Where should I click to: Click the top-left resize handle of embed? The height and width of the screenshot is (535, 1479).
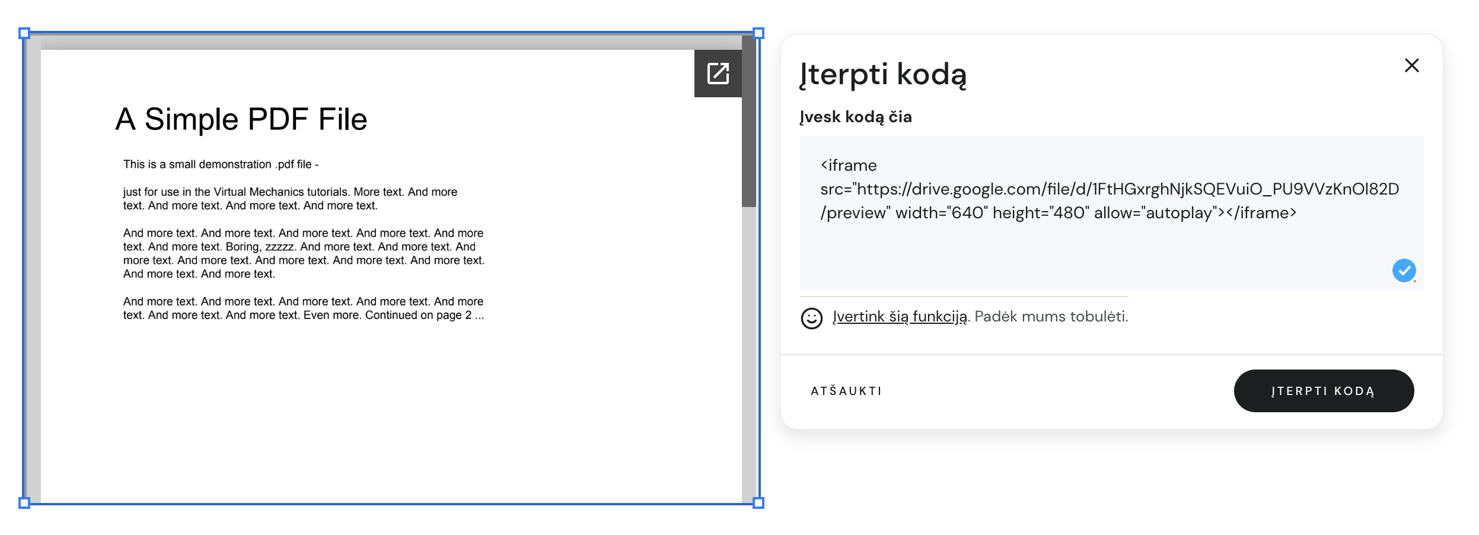point(24,33)
